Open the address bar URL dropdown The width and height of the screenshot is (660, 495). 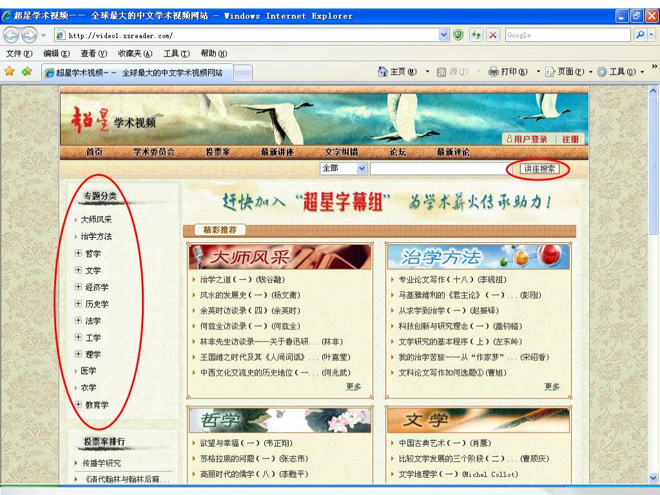tap(443, 35)
